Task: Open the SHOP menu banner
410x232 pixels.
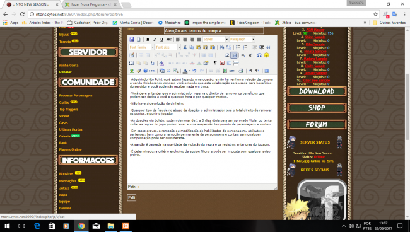Action: pyautogui.click(x=317, y=108)
